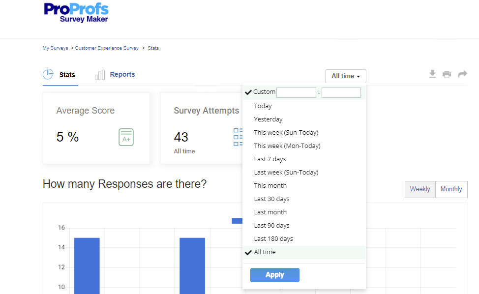Click the 'All time' label under 43

pyautogui.click(x=184, y=151)
